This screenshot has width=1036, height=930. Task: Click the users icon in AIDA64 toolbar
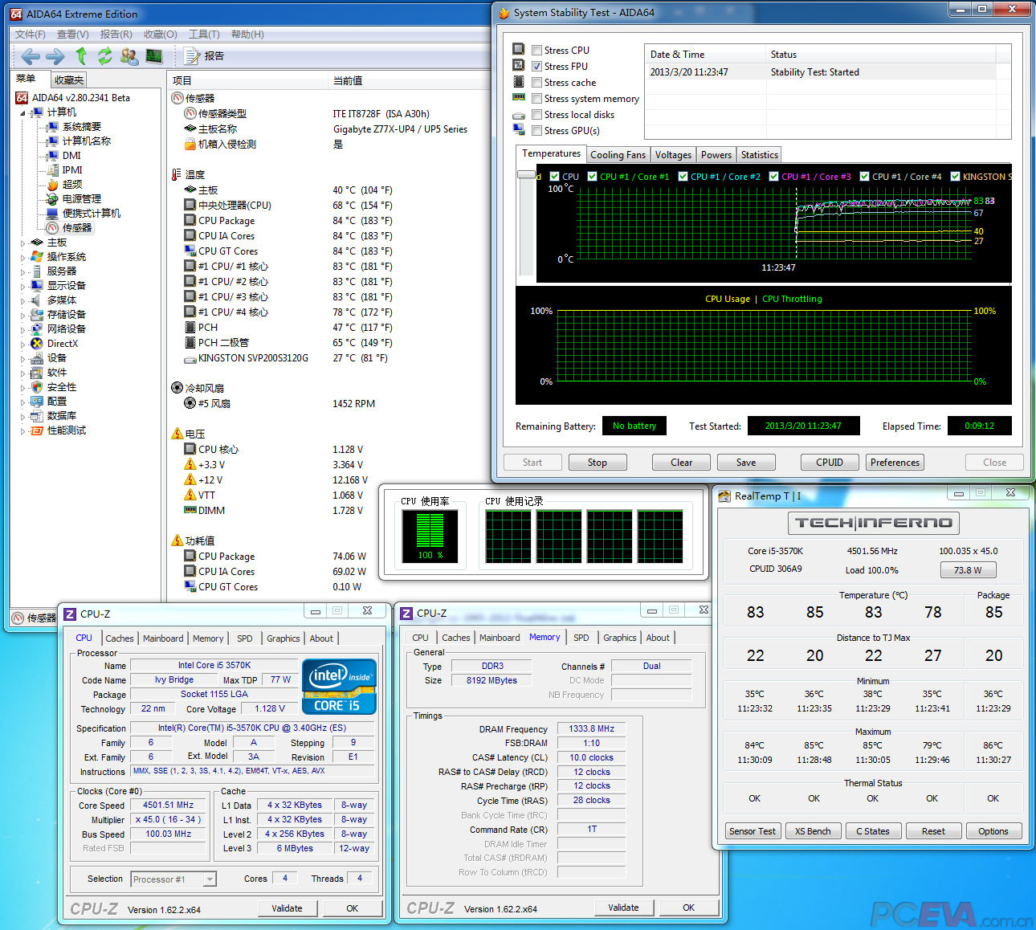click(128, 56)
